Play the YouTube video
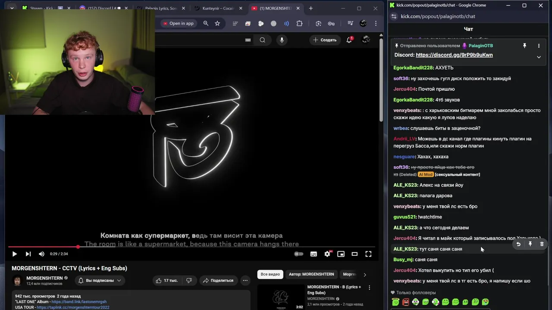552x310 pixels. (x=14, y=254)
